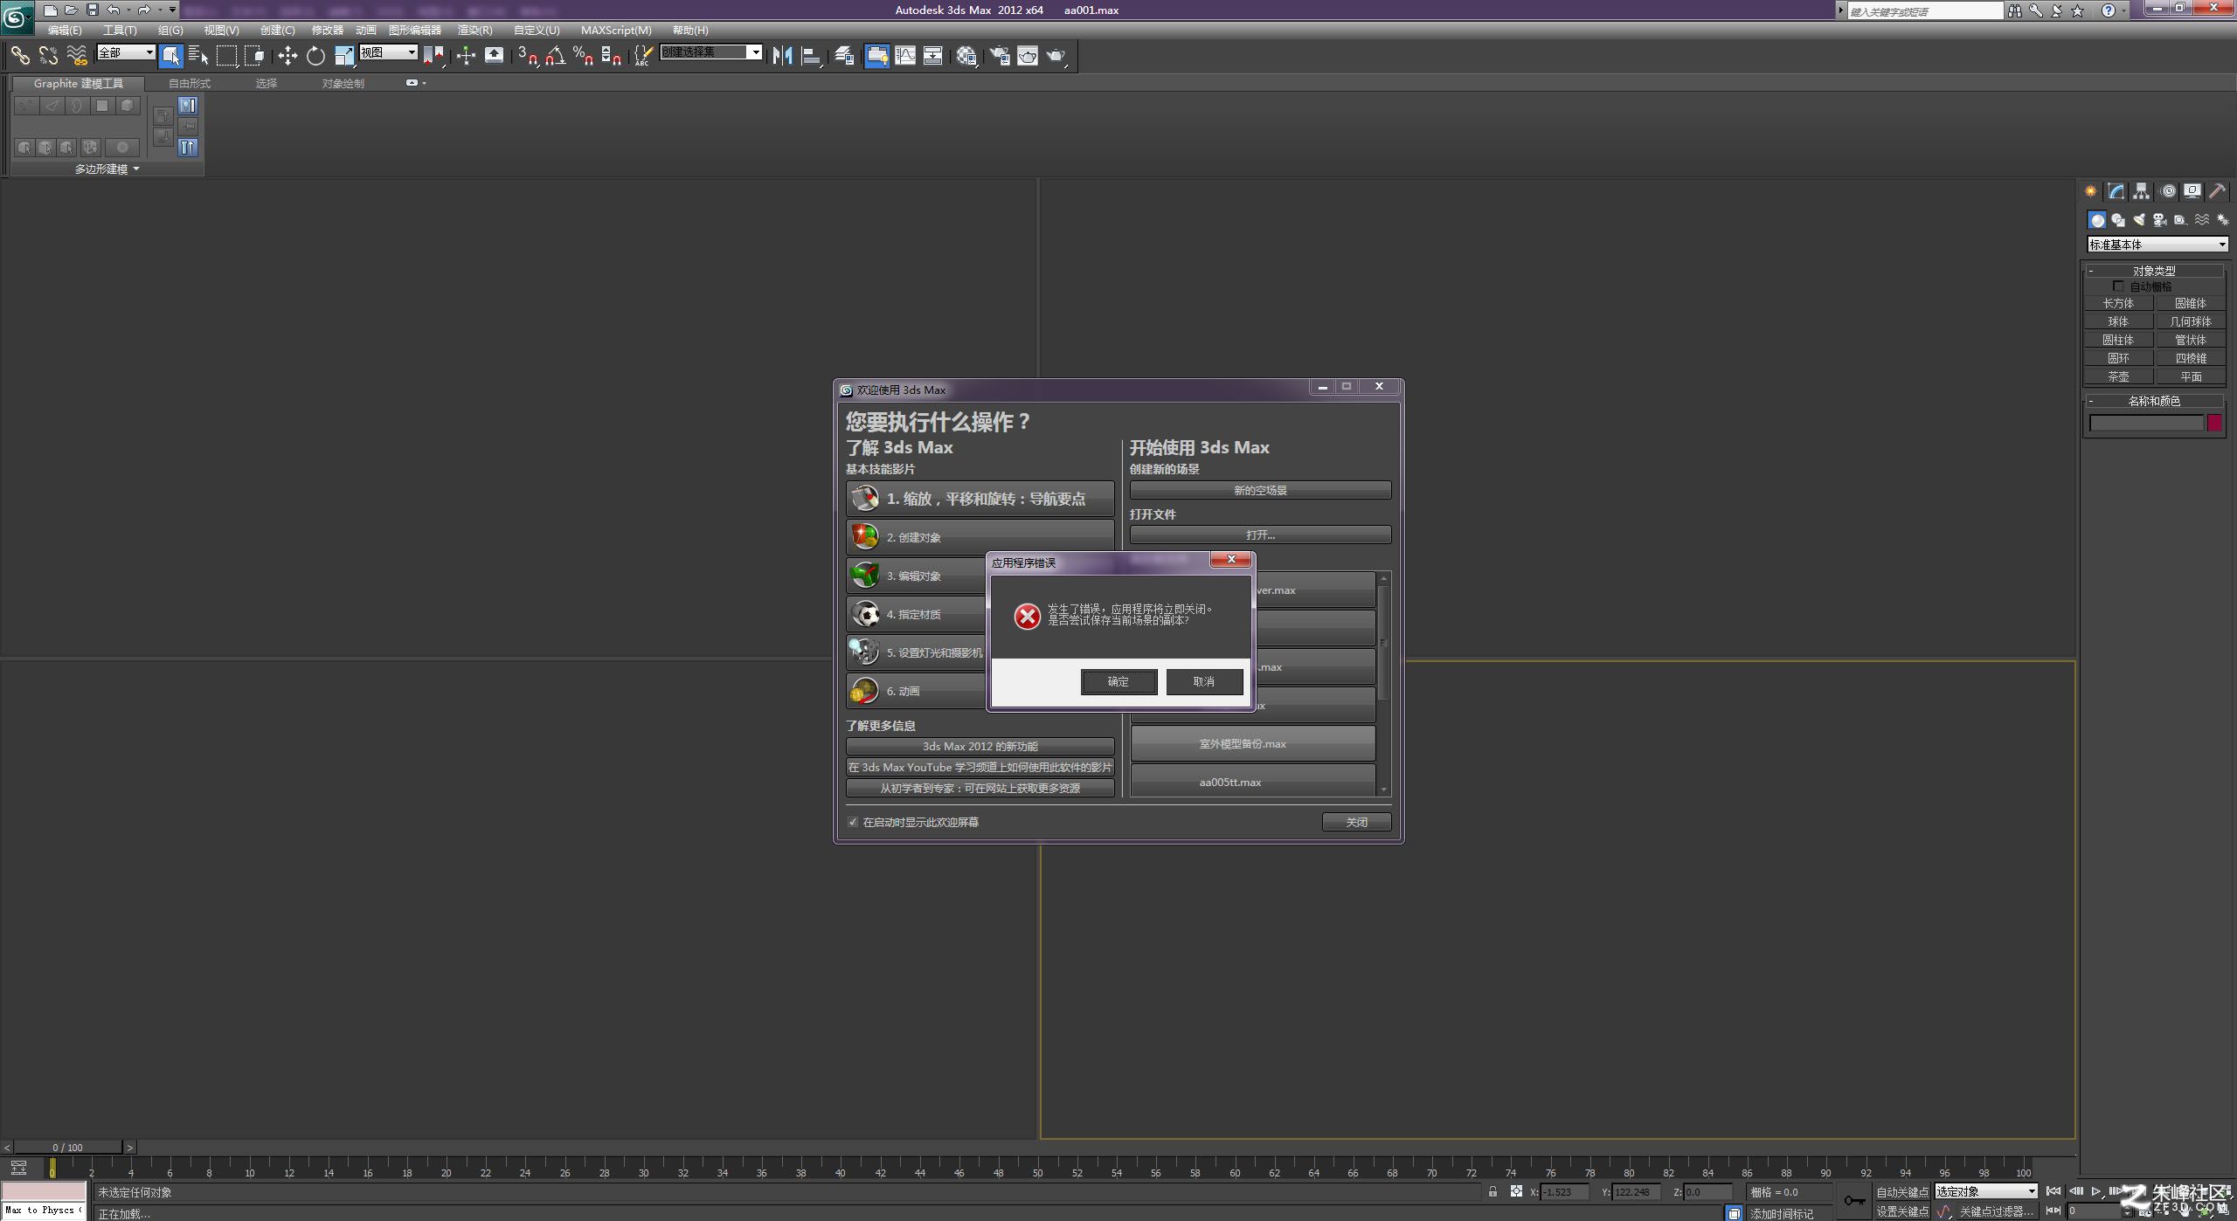Click 确定 in the error dialog
Viewport: 2237px width, 1221px height.
point(1118,682)
